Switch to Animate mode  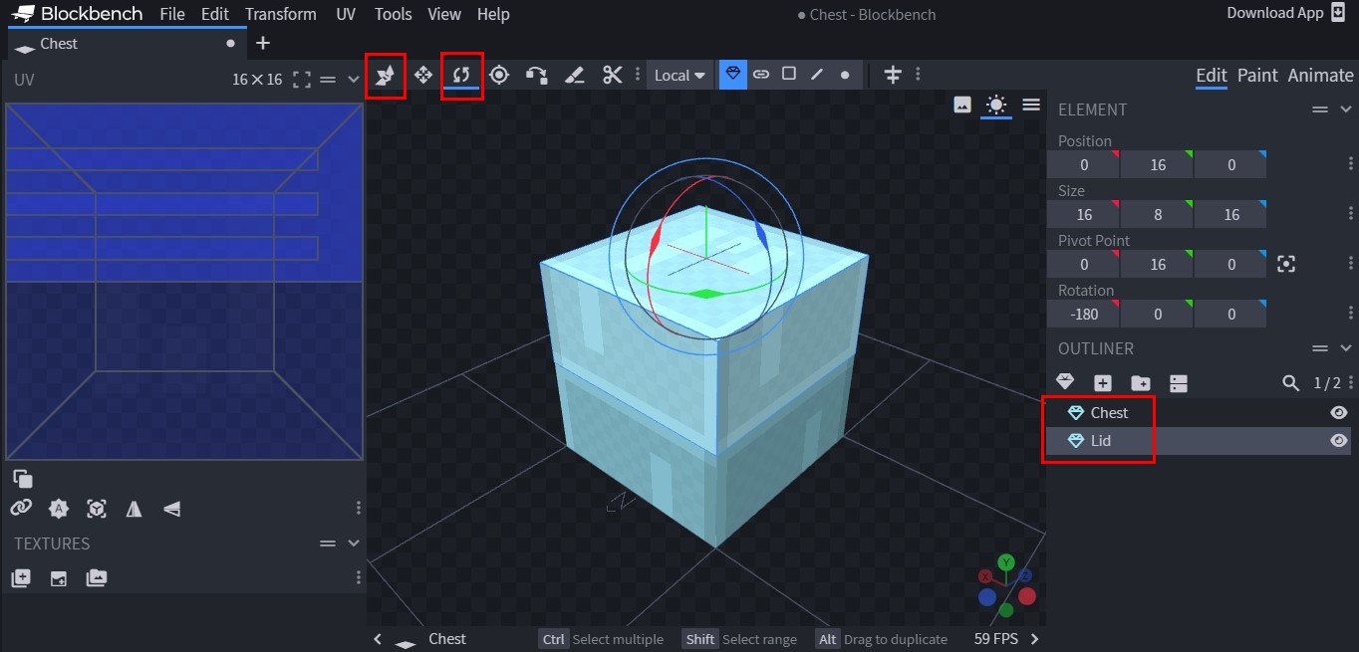pyautogui.click(x=1320, y=76)
